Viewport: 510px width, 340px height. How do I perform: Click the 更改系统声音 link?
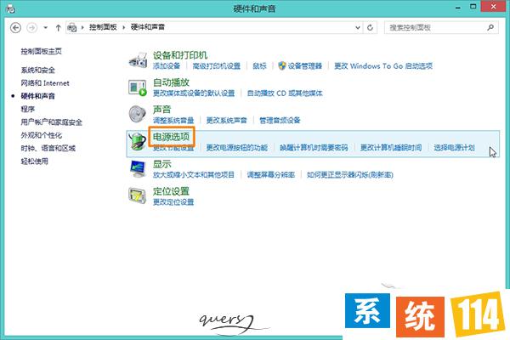point(226,121)
